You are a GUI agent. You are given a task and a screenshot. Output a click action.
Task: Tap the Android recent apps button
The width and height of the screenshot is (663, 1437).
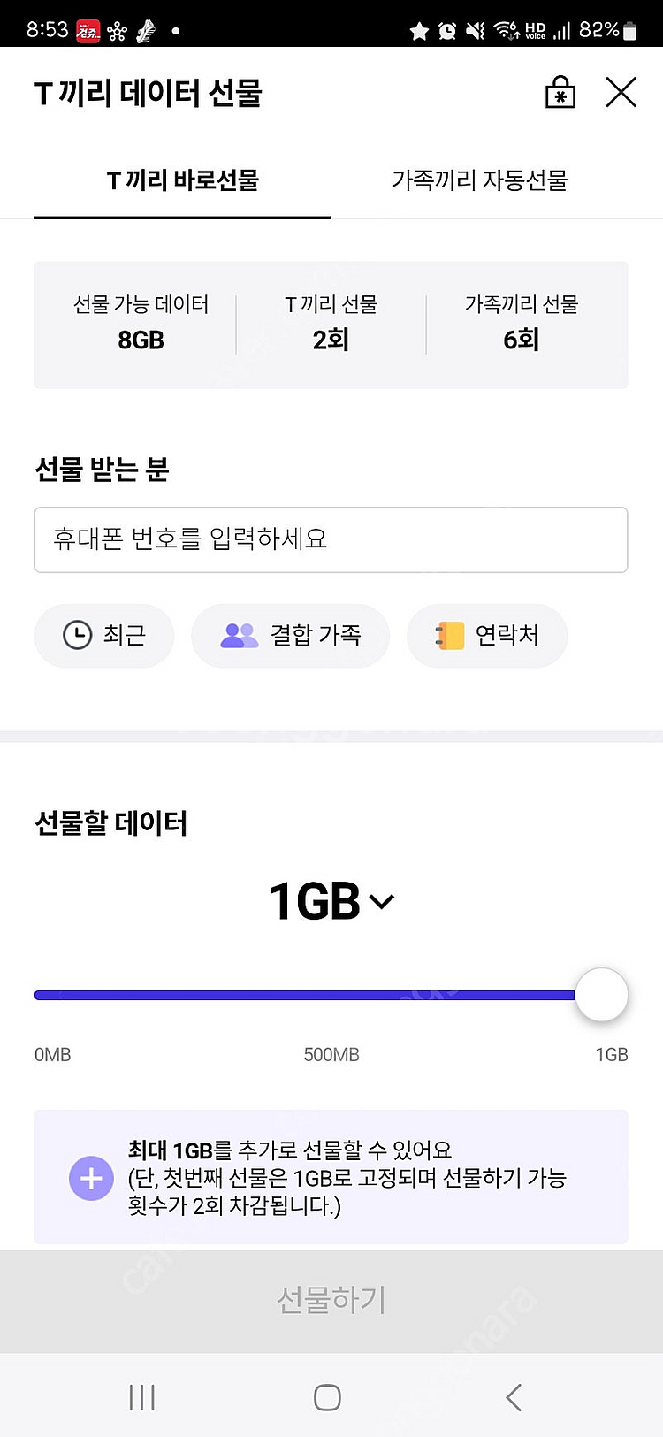click(x=141, y=1397)
